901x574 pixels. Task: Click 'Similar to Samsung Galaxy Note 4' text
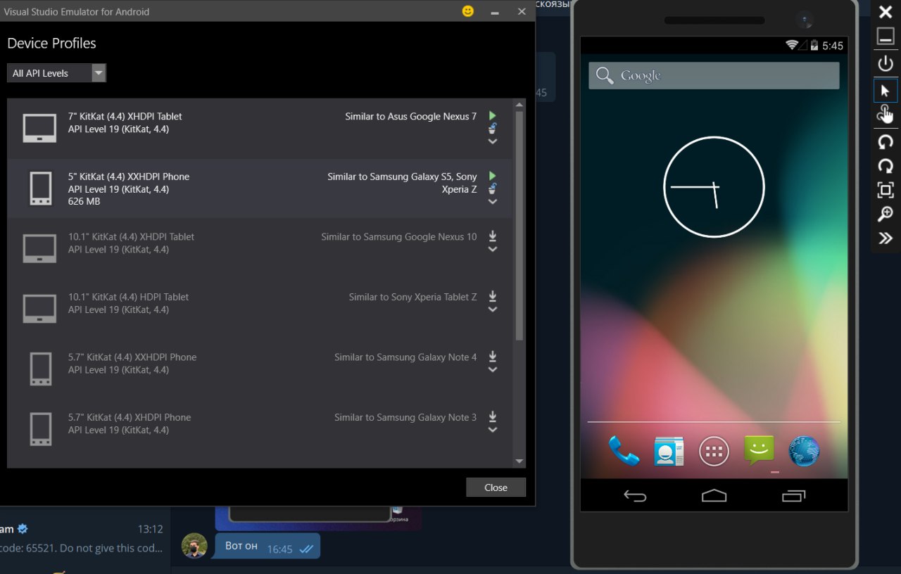[405, 357]
